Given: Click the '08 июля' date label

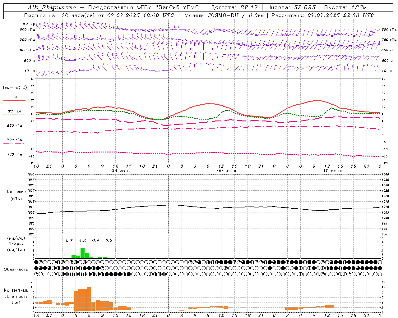Looking at the screenshot, I should pos(121,171).
